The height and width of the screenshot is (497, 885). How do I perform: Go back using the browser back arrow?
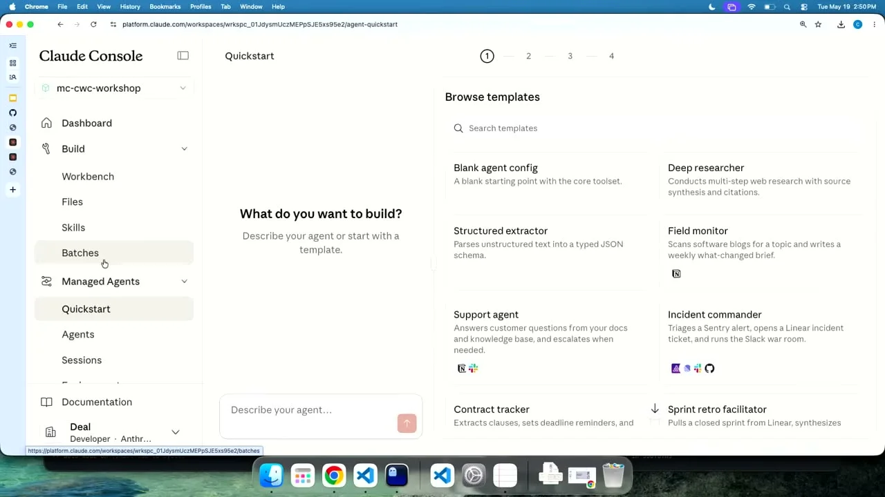tap(60, 24)
